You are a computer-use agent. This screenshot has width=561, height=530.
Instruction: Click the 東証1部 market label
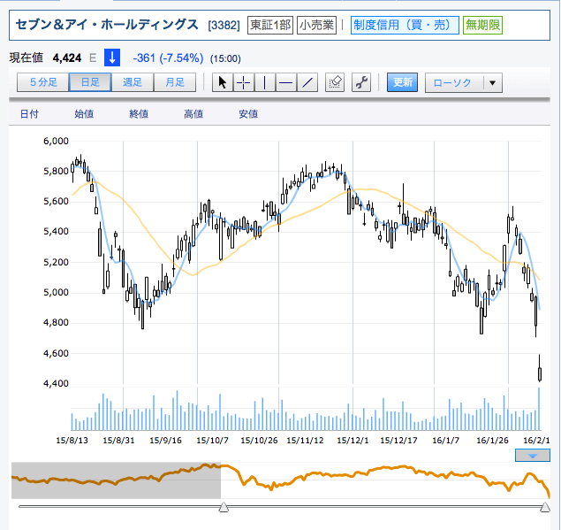click(270, 25)
